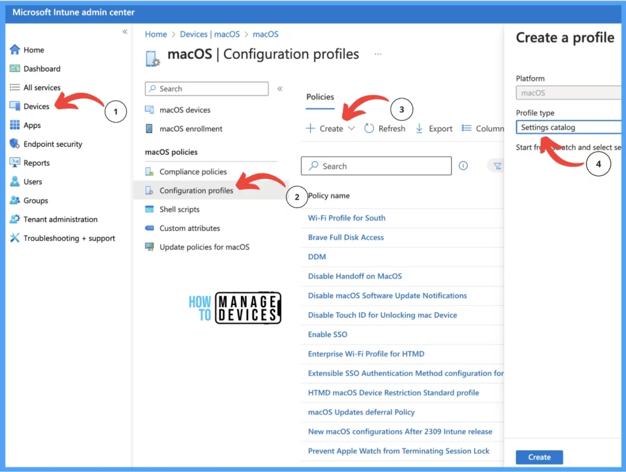
Task: Select the Apps grid icon
Action: point(15,125)
